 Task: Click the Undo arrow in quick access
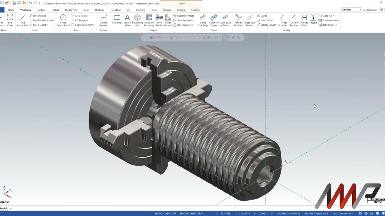(30, 3)
